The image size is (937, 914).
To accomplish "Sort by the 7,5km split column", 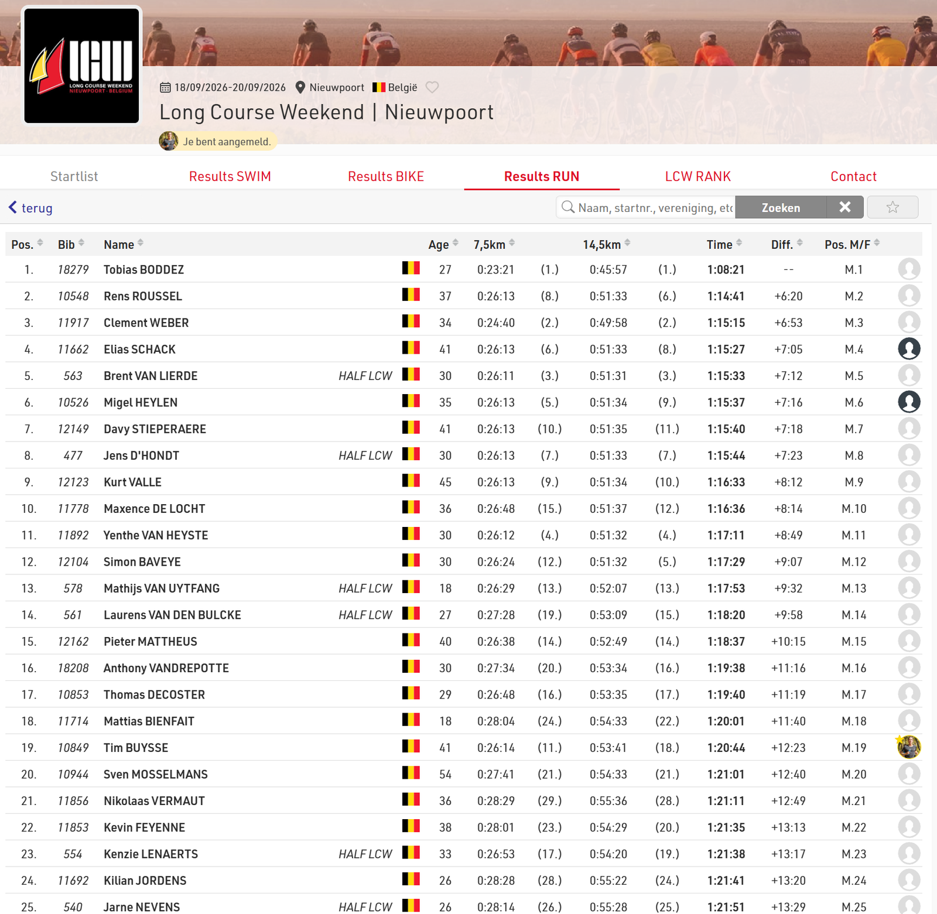I will pyautogui.click(x=494, y=244).
